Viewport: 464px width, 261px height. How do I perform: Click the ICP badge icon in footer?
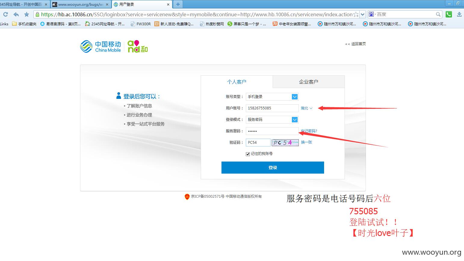187,197
